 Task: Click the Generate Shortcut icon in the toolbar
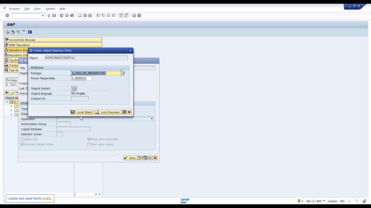coord(126,16)
